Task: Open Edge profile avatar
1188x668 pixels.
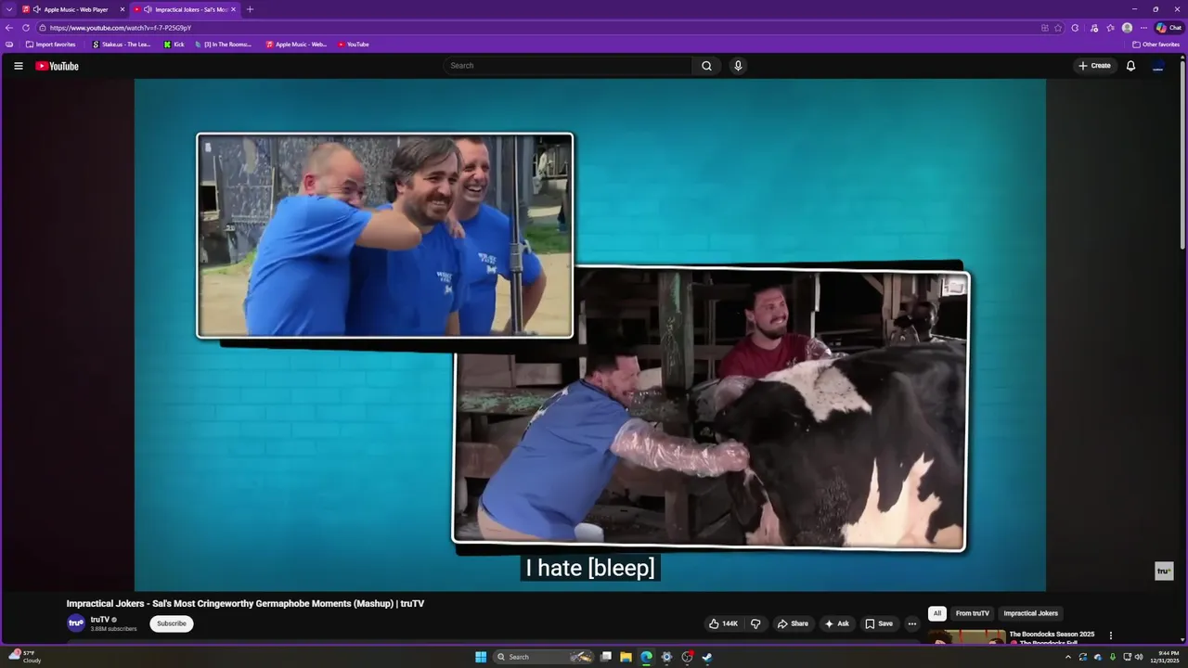Action: (x=1127, y=28)
